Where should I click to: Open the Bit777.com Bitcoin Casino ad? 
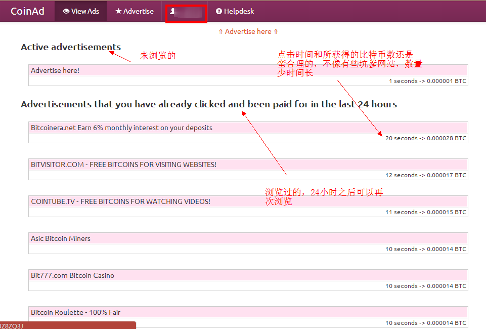point(72,276)
